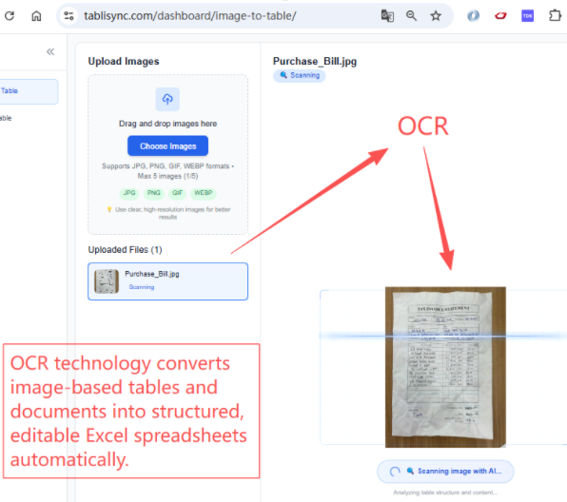The image size is (567, 502).
Task: Click the Scanning badge below the file title
Action: tap(300, 75)
